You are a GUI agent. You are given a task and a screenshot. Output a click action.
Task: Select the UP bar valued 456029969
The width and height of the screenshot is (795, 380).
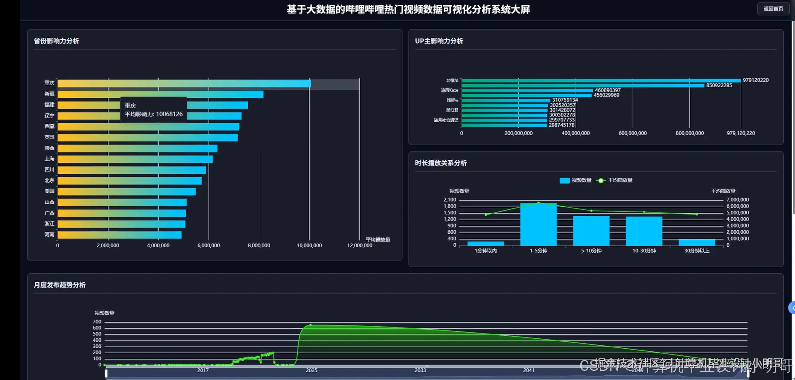pos(527,96)
